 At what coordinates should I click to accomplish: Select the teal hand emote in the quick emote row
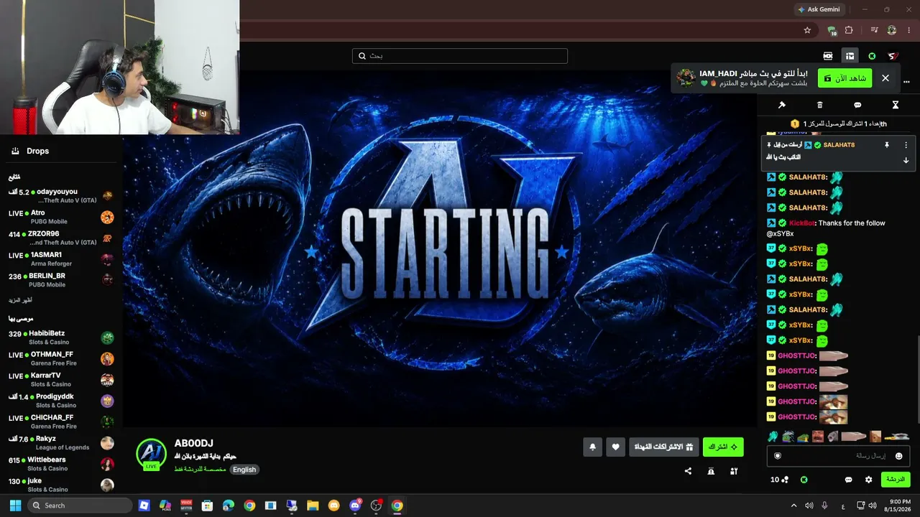(x=773, y=436)
